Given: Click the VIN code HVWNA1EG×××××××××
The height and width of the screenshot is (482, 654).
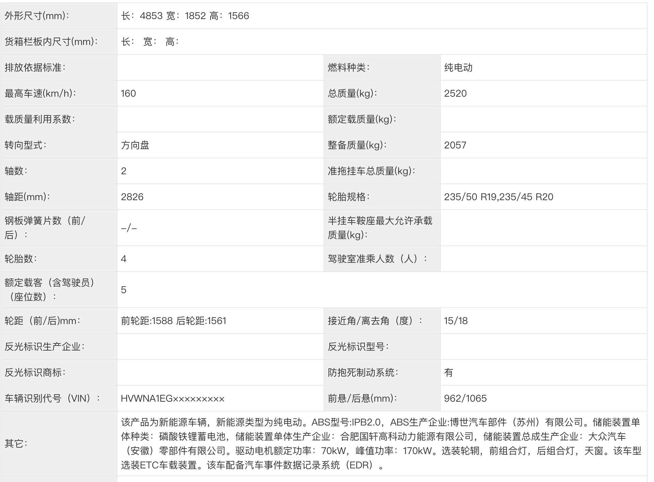Looking at the screenshot, I should pyautogui.click(x=172, y=398).
